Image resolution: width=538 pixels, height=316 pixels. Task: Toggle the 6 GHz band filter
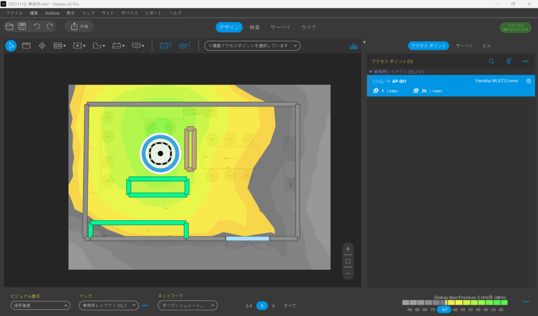(x=273, y=306)
